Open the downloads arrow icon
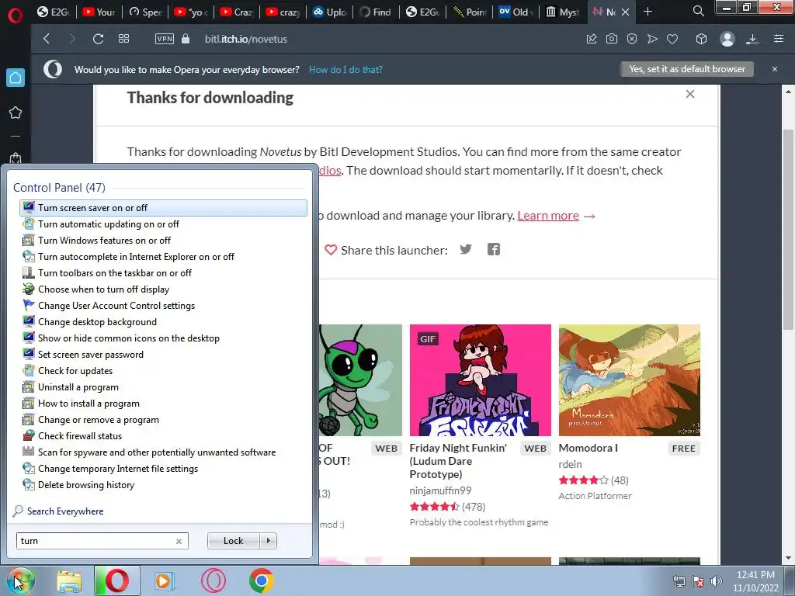 click(752, 39)
